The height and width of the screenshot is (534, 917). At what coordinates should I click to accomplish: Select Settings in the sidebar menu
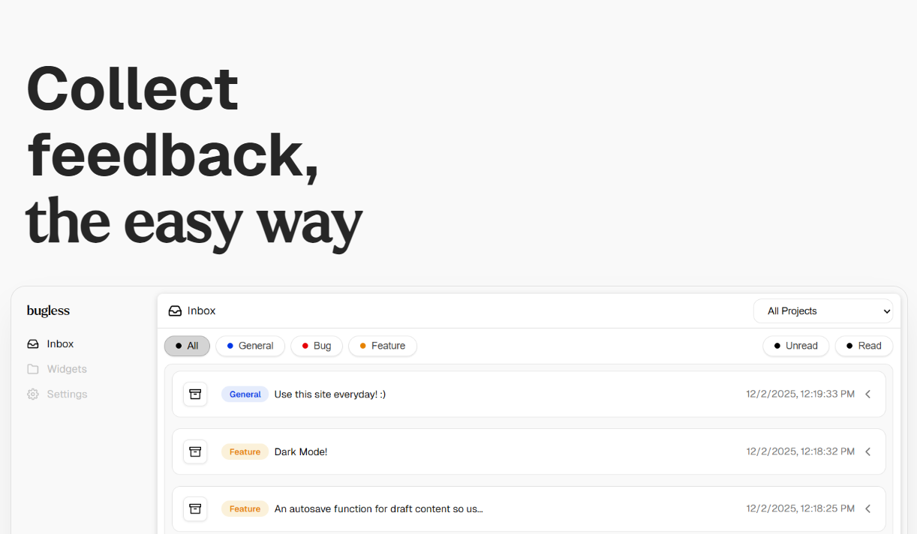(67, 394)
